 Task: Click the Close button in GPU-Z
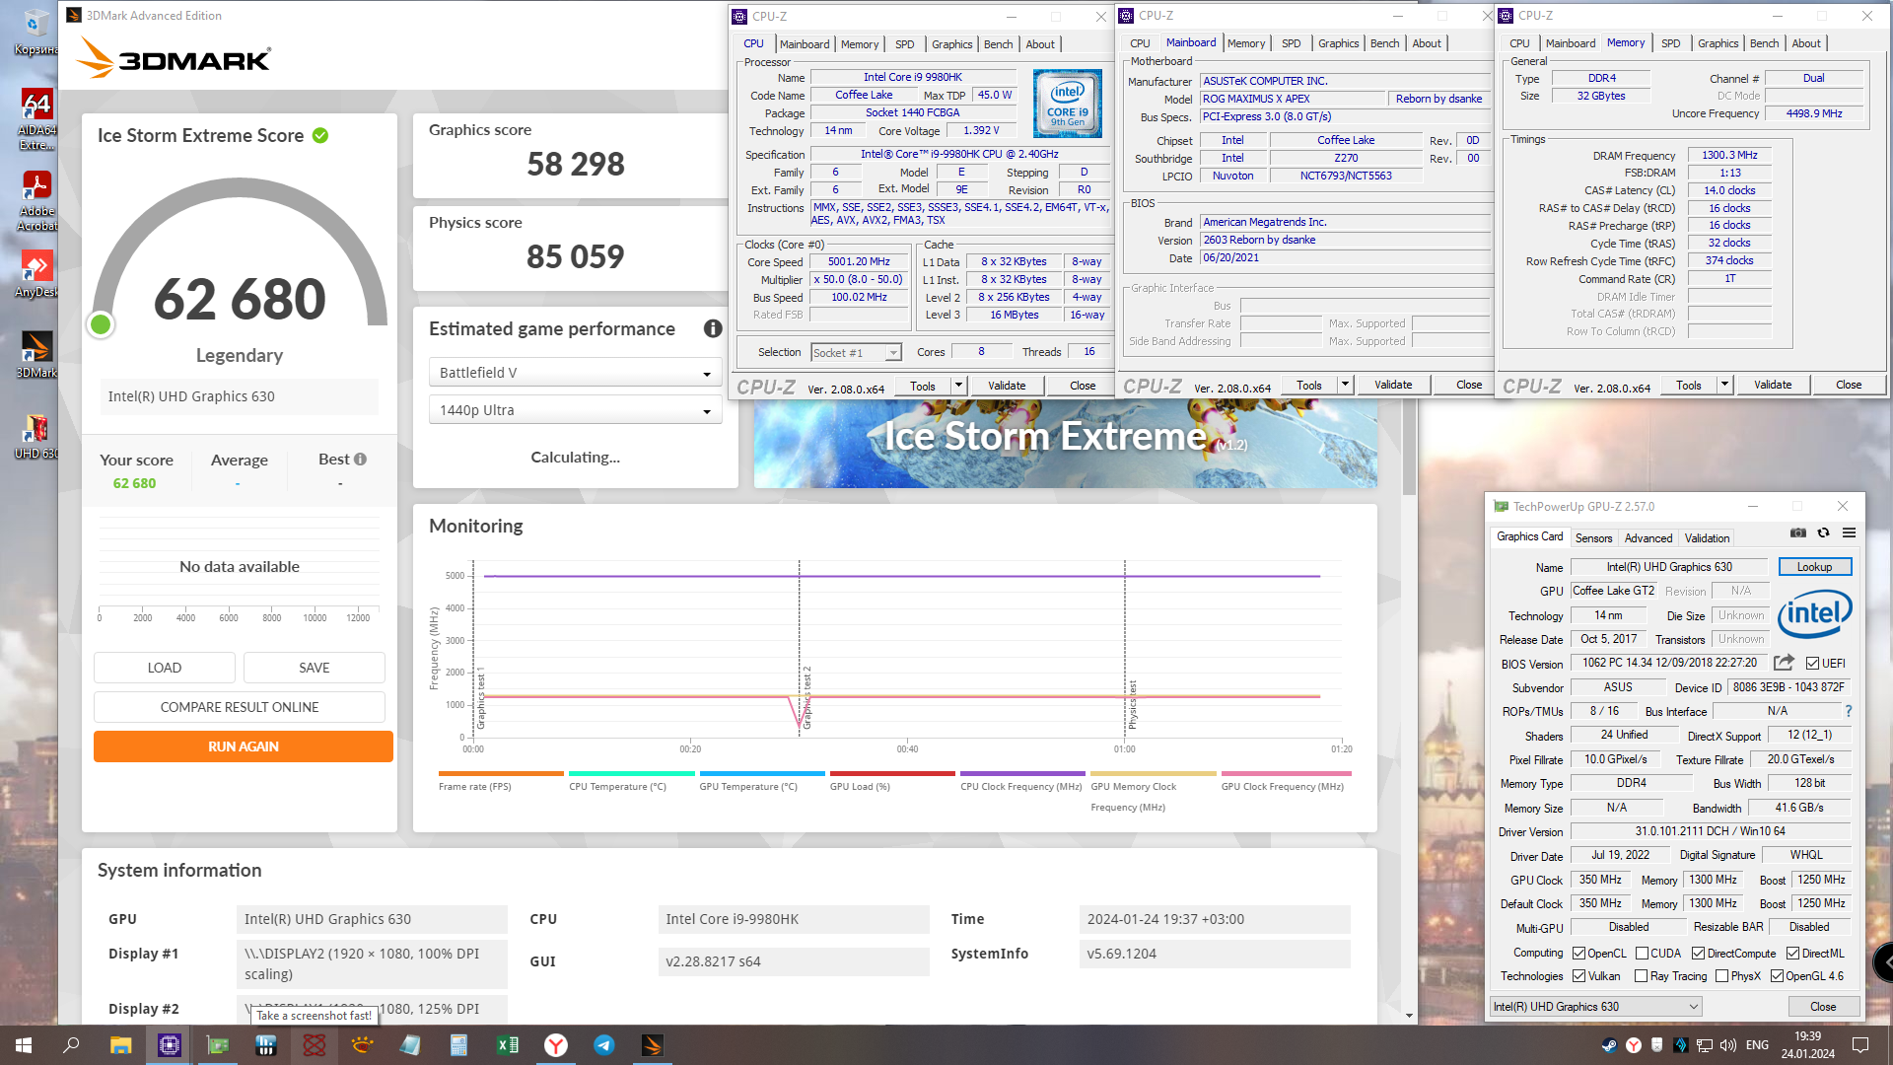coord(1823,1007)
